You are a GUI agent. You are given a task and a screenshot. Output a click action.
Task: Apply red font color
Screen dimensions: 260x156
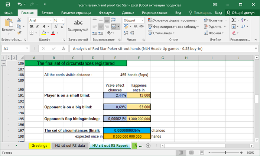[x=53, y=33]
